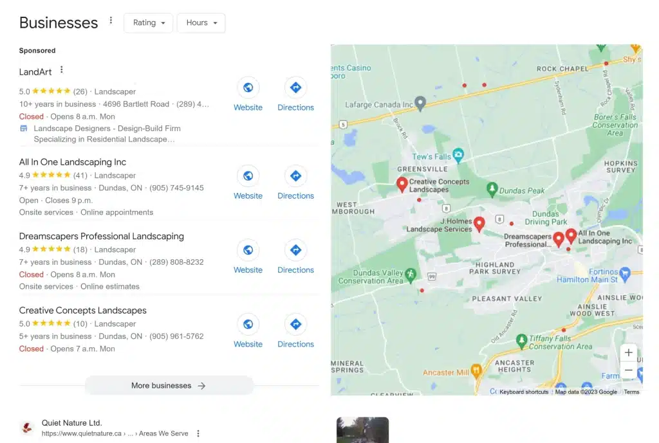Open the All In One Landscaping Inc listing
This screenshot has height=443, width=659.
pyautogui.click(x=72, y=162)
